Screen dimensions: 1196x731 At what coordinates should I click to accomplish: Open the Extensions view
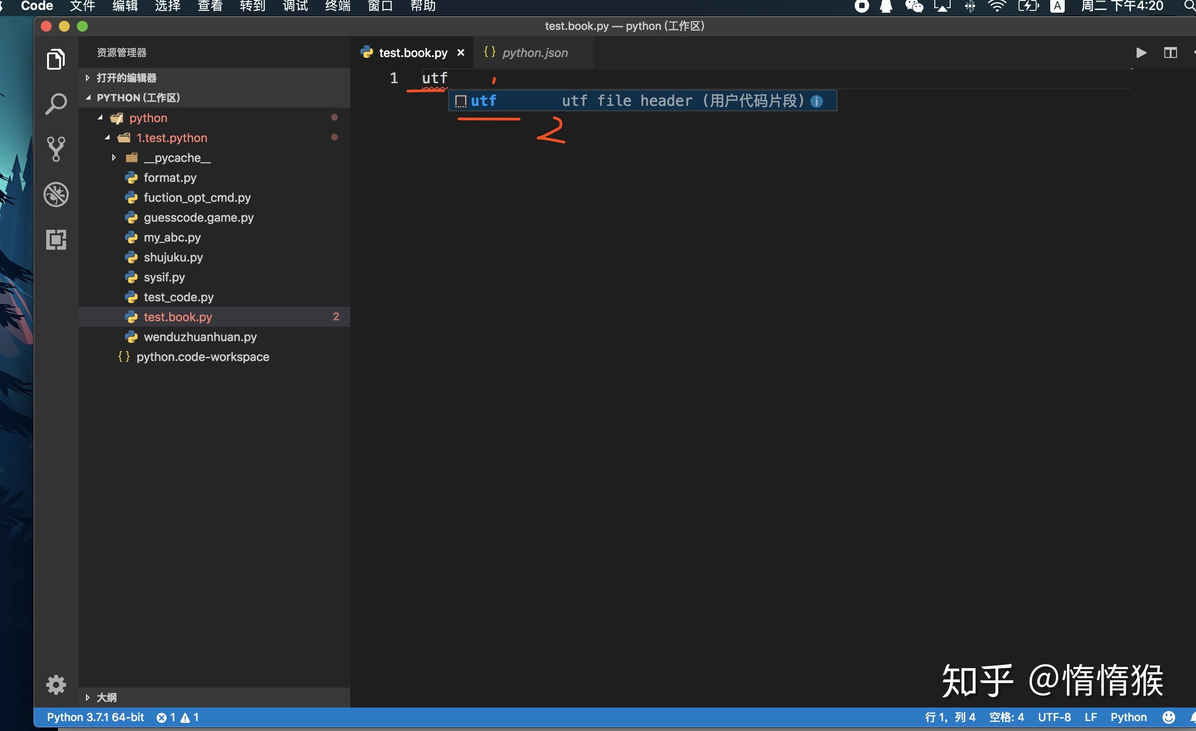[56, 240]
